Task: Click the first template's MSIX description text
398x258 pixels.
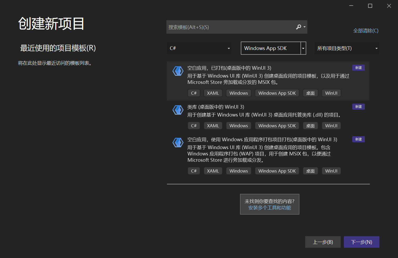Action: (268, 79)
